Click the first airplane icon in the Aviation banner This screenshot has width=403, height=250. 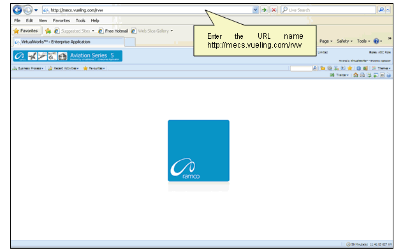(33, 56)
